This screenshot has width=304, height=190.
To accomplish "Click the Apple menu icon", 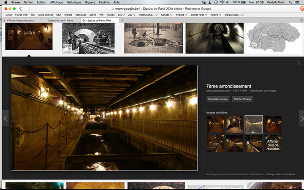I will pos(5,2).
